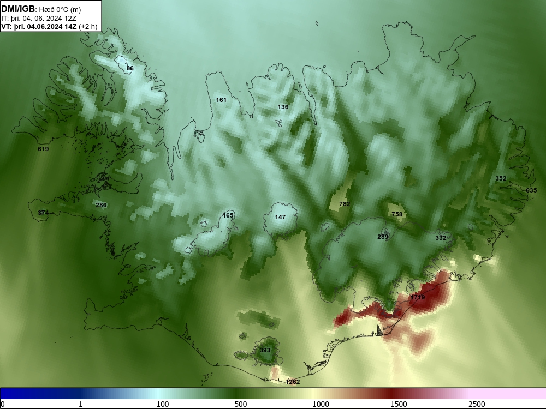Image resolution: width=546 pixels, height=409 pixels.
Task: Click the 165 value on the glacier
Action: point(228,215)
